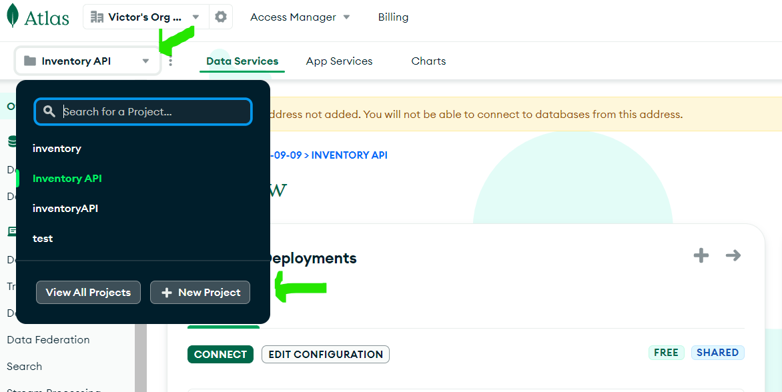Click the FREE badge
The width and height of the screenshot is (782, 392).
coord(667,353)
